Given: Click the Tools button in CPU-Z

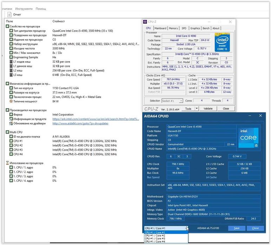Looking at the screenshot, I should (x=188, y=109).
